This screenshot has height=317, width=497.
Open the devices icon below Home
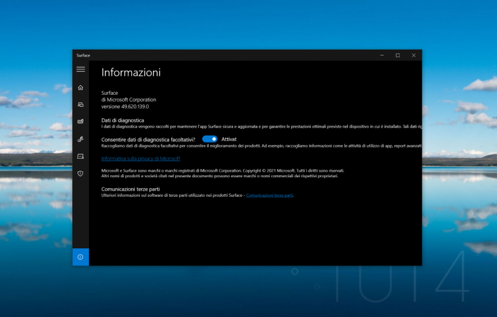(80, 105)
